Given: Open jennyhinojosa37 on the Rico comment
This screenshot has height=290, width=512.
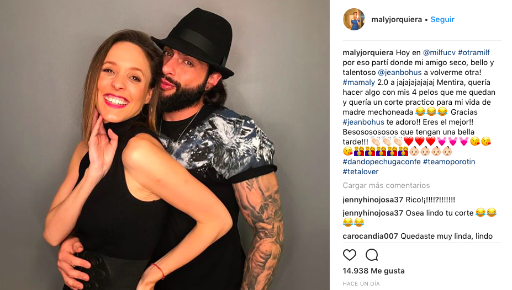Looking at the screenshot, I should click(373, 199).
